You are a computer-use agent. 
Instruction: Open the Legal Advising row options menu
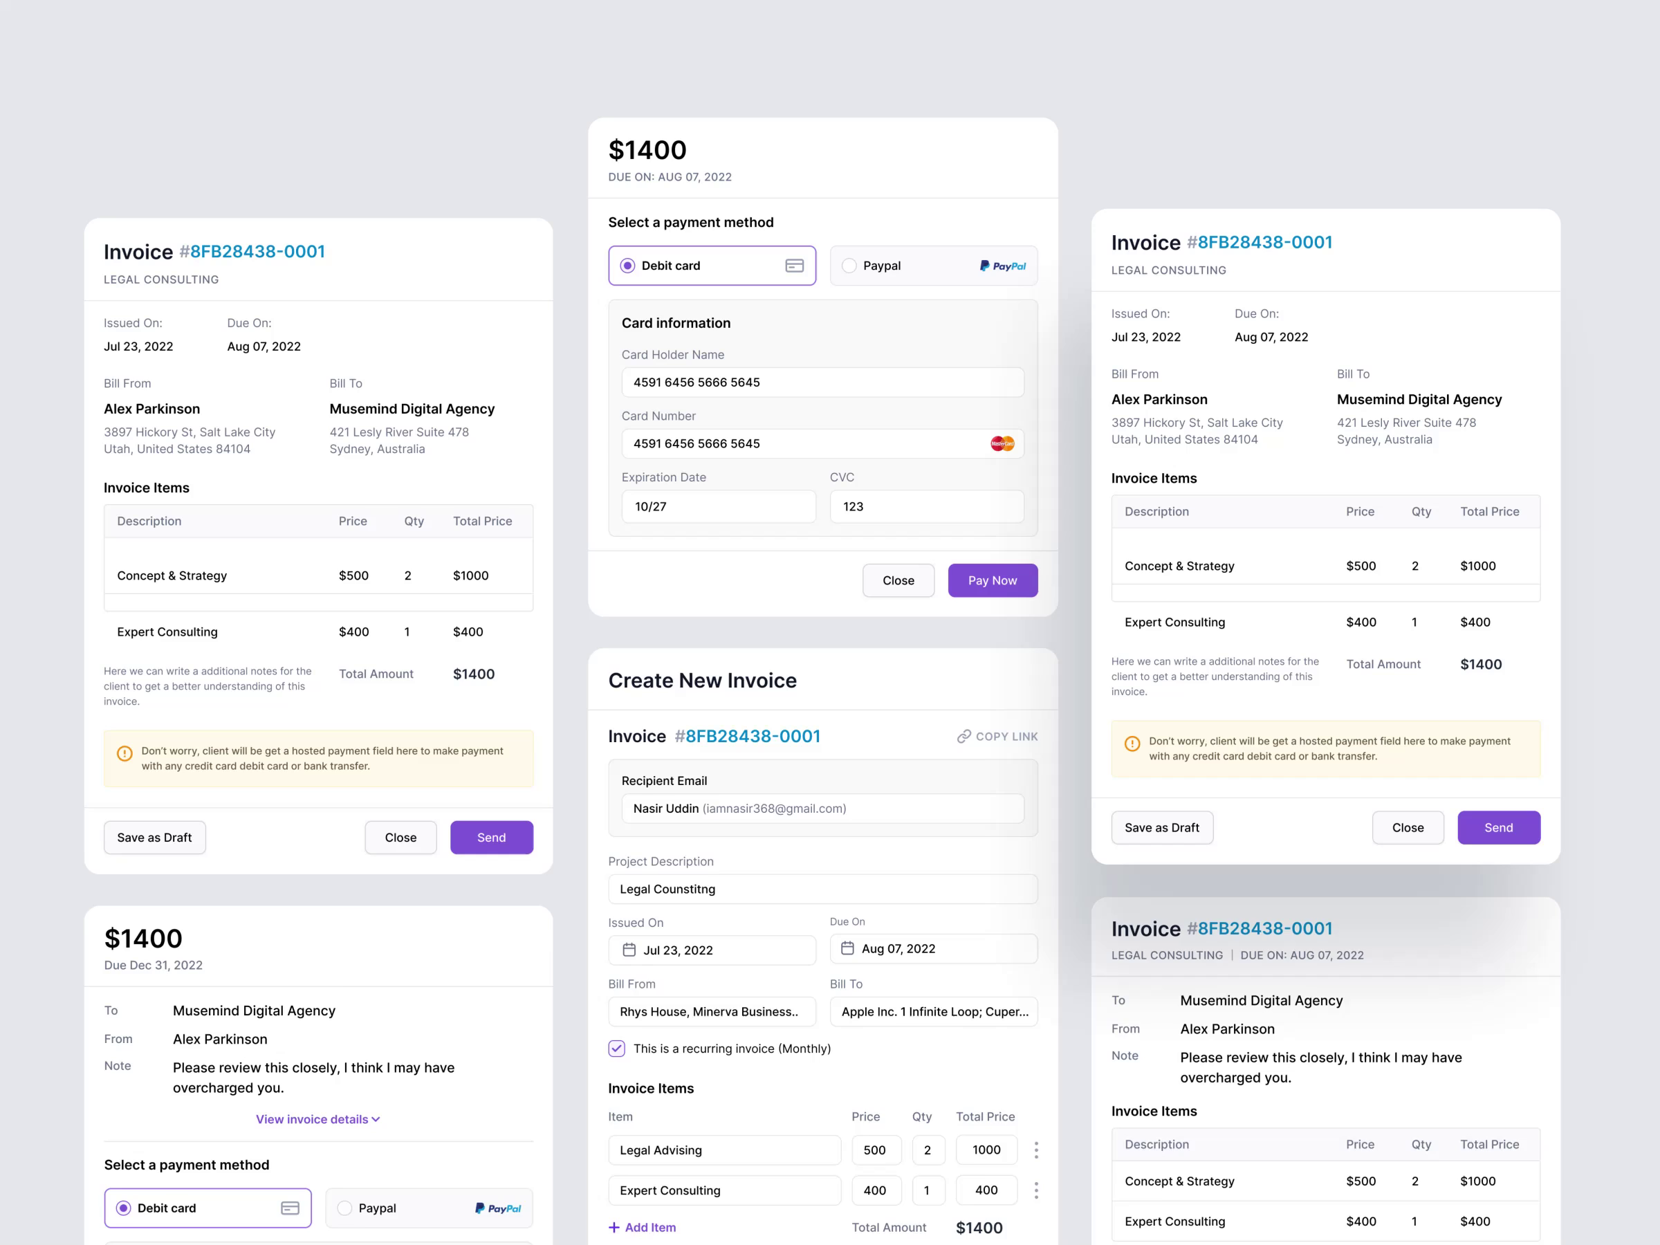(1036, 1150)
